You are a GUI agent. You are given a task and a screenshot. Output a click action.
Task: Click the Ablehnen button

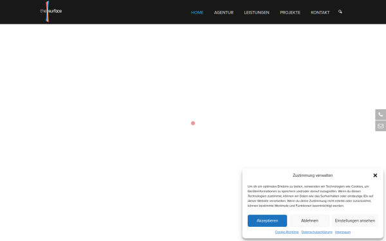pyautogui.click(x=309, y=221)
